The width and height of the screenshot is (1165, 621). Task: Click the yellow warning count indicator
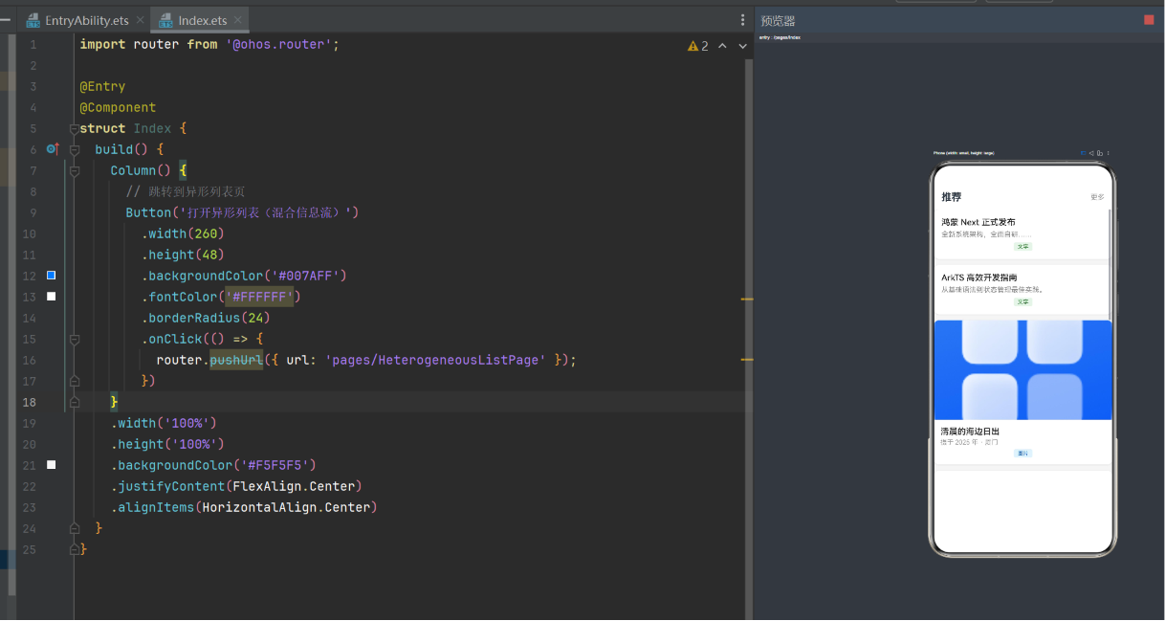pyautogui.click(x=698, y=45)
